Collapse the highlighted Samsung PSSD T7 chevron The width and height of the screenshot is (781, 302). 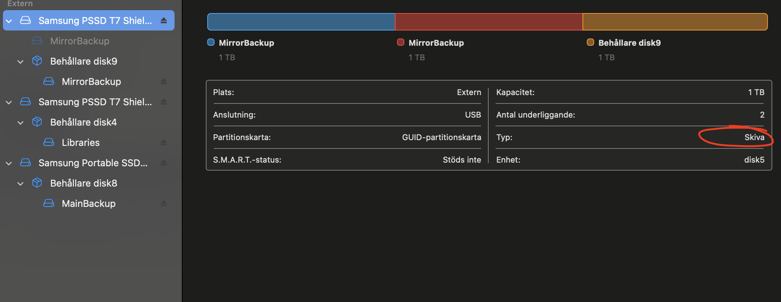9,21
